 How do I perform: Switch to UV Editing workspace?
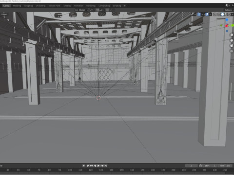(x=40, y=6)
